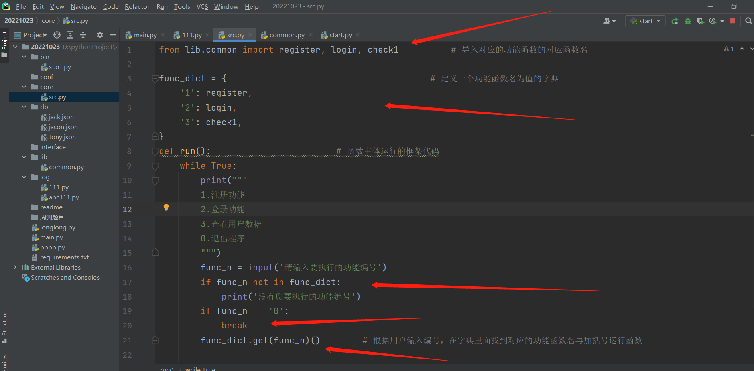754x371 pixels.
Task: Open the start run configuration dropdown
Action: [x=645, y=21]
